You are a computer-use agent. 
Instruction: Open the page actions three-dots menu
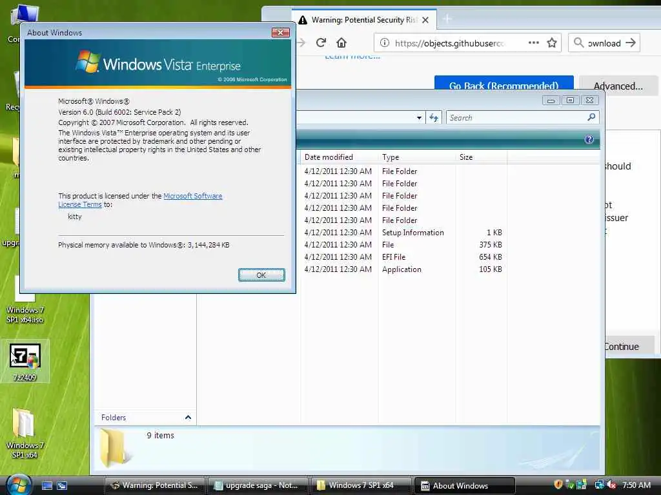(x=534, y=43)
